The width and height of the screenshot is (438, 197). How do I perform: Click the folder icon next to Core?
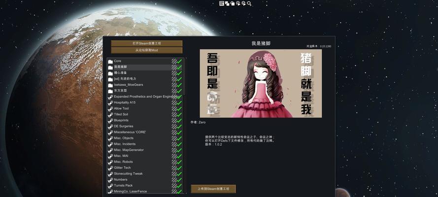tap(110, 61)
